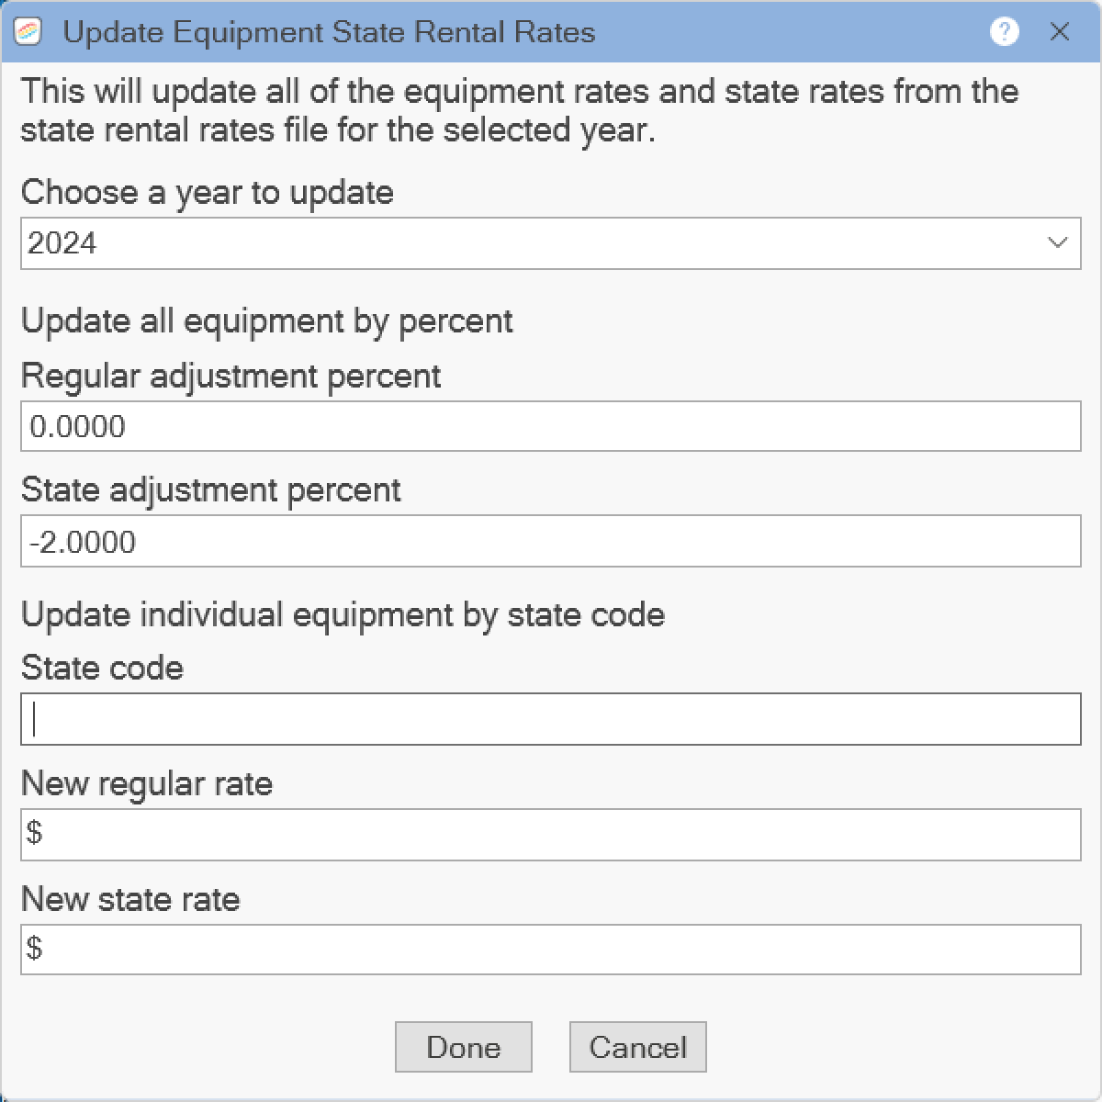Activate the New state rate input field
1102x1102 pixels.
click(551, 949)
